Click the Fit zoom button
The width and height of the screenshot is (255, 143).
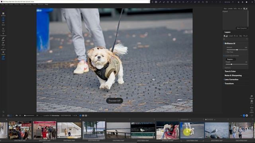[x=16, y=116]
